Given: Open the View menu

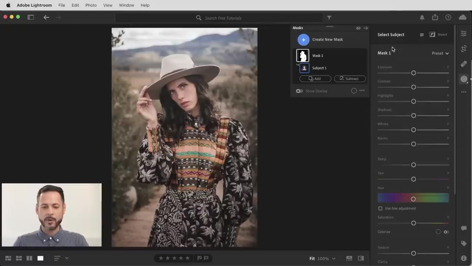Looking at the screenshot, I should coord(107,5).
